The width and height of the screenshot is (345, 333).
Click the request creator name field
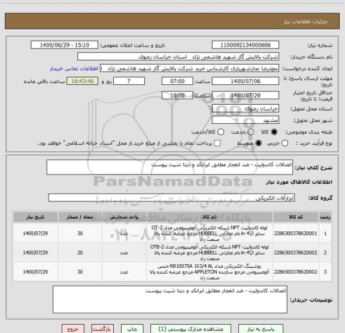[x=189, y=68]
